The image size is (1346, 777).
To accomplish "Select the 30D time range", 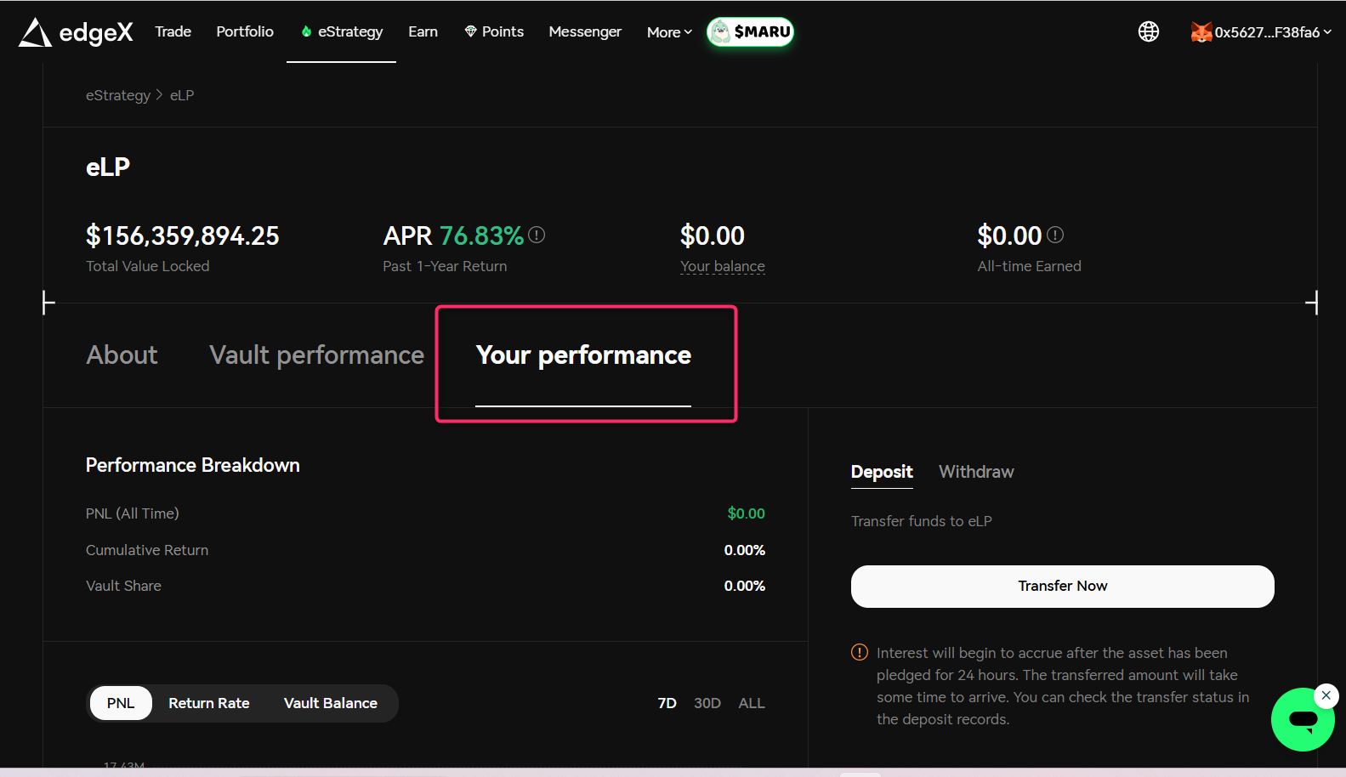I will click(707, 703).
